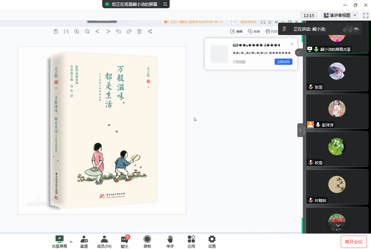This screenshot has height=249, width=371.
Task: Select 彭洋洋 participant video tile
Action: (337, 111)
